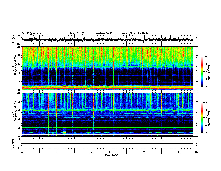
Task: Click the 6 kHz tick label of ch.1 spectrogram
Action: coord(19,64)
